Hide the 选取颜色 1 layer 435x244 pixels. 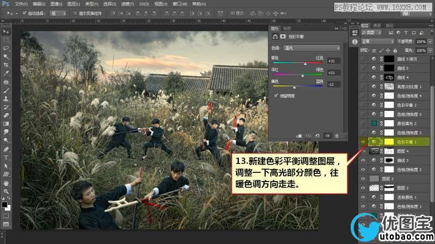tap(363, 197)
